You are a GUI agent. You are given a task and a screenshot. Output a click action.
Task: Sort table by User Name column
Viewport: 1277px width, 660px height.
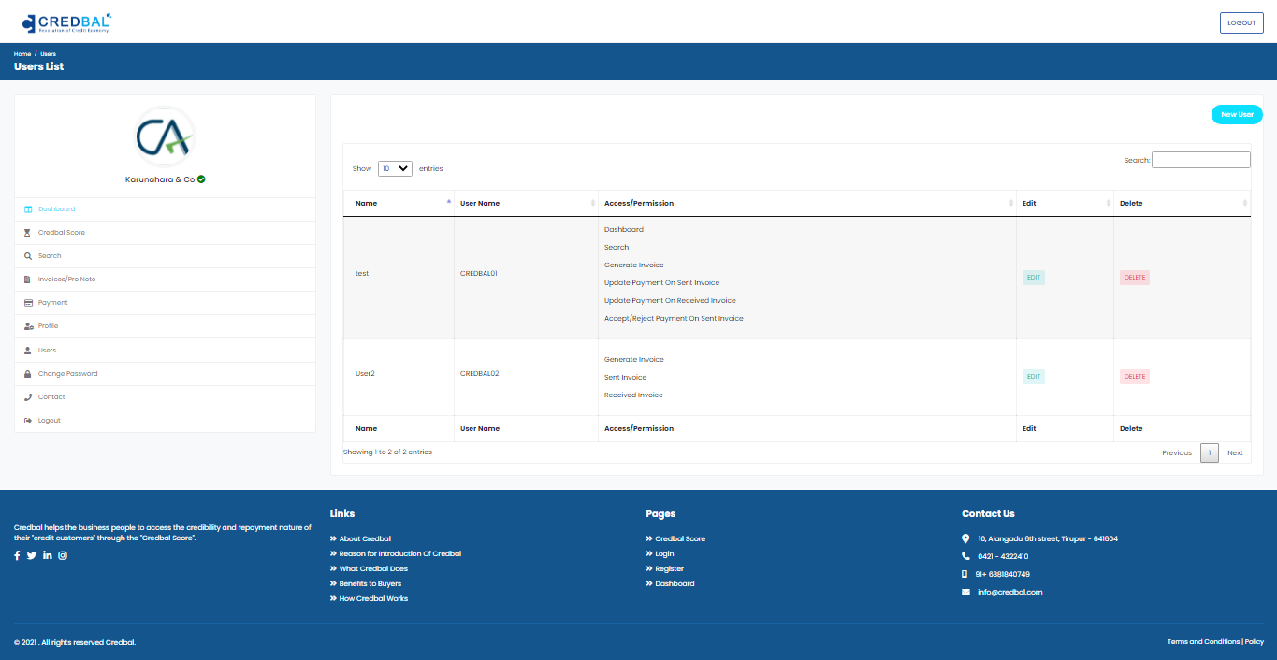[x=526, y=203]
